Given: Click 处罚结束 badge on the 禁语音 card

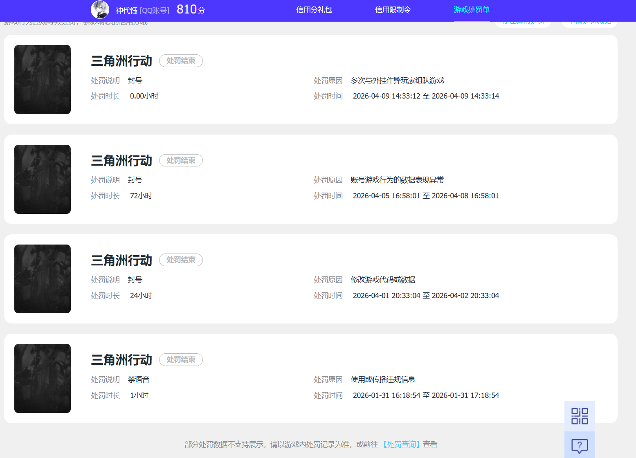Looking at the screenshot, I should click(x=181, y=359).
